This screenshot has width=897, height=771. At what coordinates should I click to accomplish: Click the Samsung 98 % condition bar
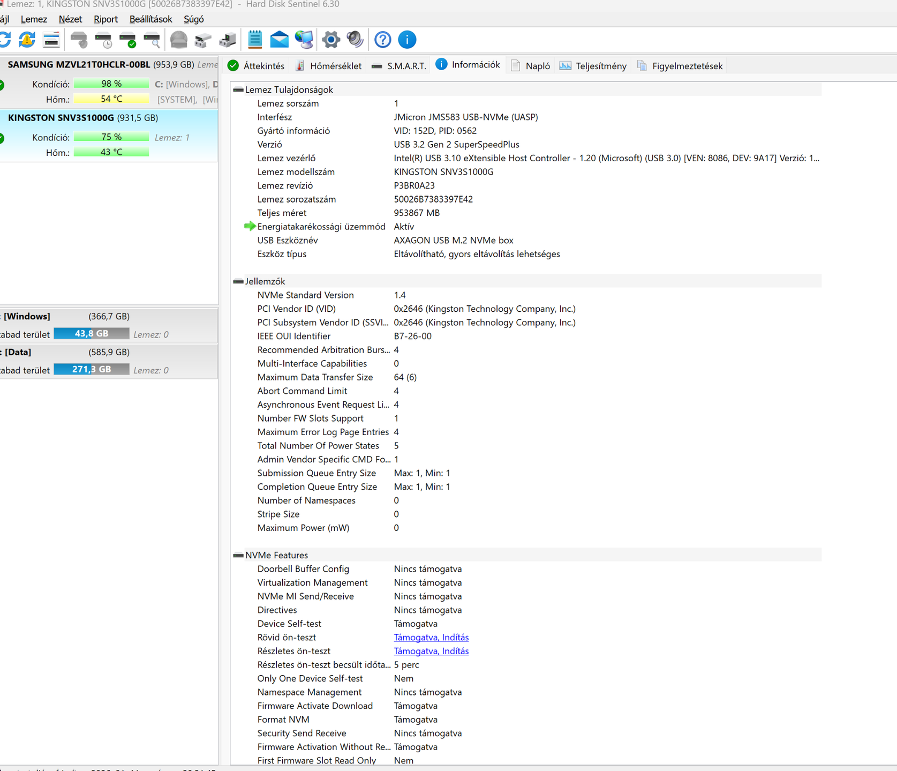(111, 84)
